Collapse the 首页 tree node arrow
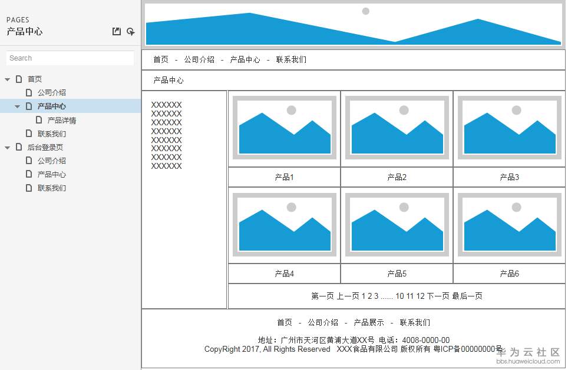The image size is (568, 370). (x=7, y=79)
